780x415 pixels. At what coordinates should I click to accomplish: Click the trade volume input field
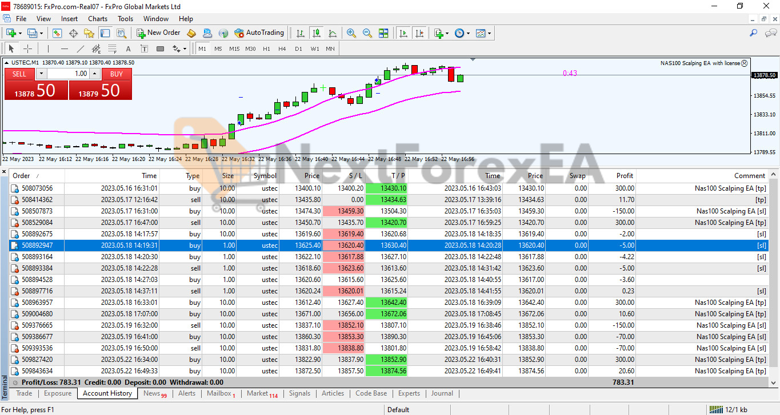(67, 74)
